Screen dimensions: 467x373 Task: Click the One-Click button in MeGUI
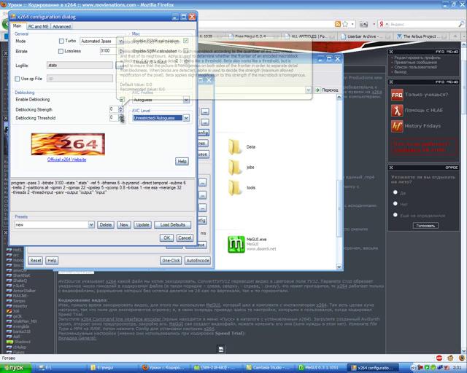click(x=171, y=261)
